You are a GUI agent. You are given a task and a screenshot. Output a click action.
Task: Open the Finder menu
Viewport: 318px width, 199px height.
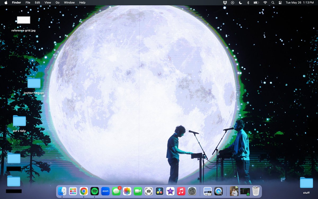point(16,2)
